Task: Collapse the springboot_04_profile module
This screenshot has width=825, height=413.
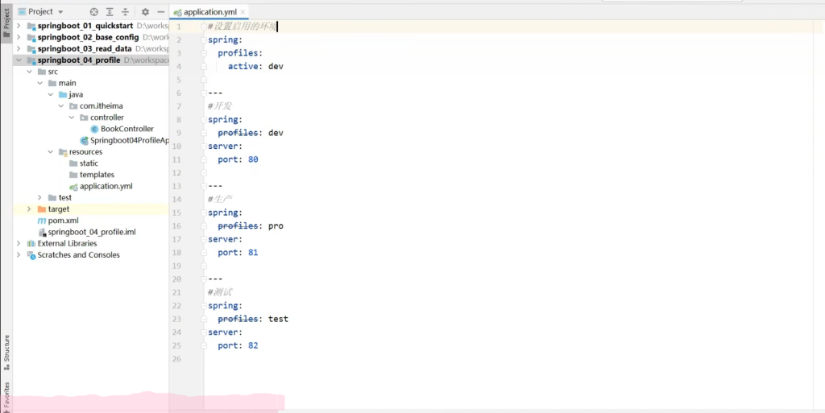Action: pyautogui.click(x=19, y=60)
